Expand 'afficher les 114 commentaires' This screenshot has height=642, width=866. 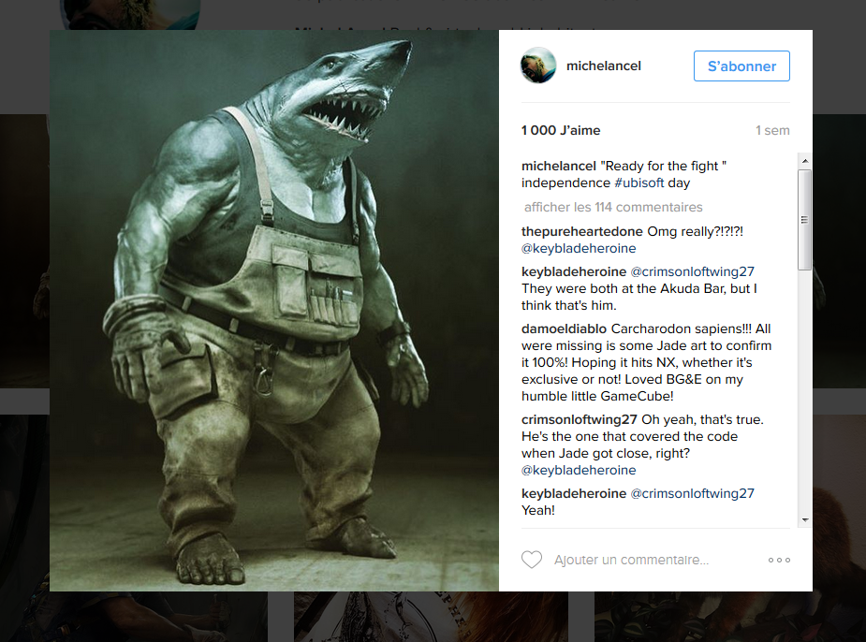613,207
